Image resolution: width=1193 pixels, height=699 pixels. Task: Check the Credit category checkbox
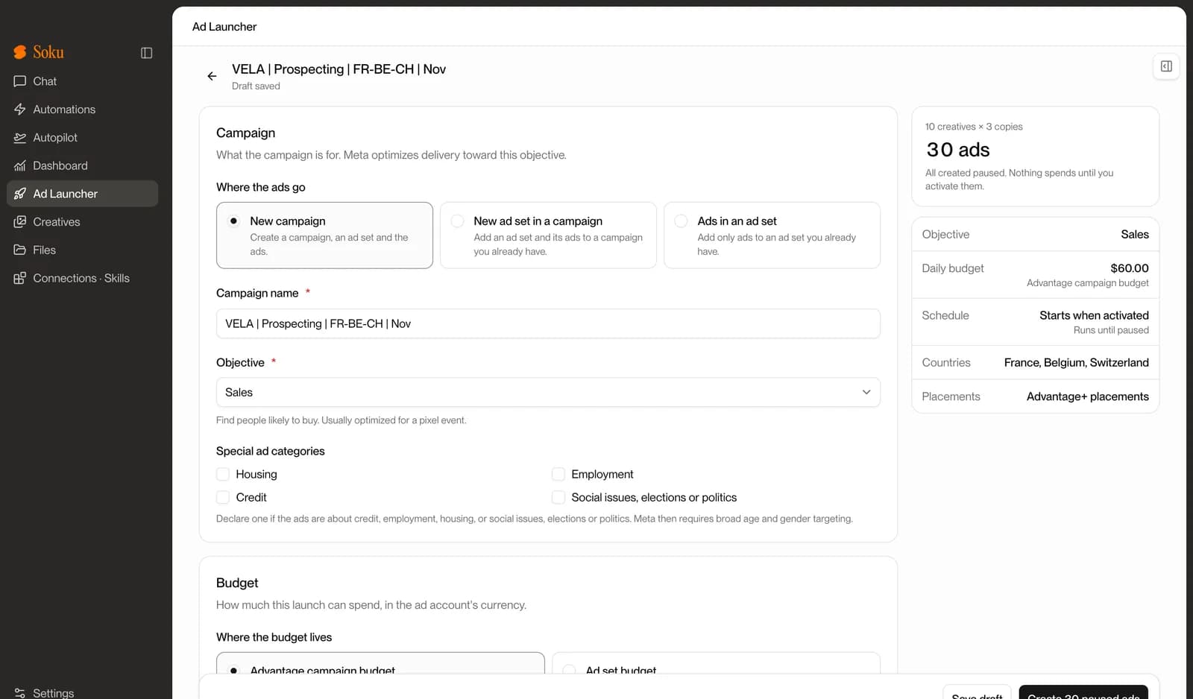click(223, 497)
